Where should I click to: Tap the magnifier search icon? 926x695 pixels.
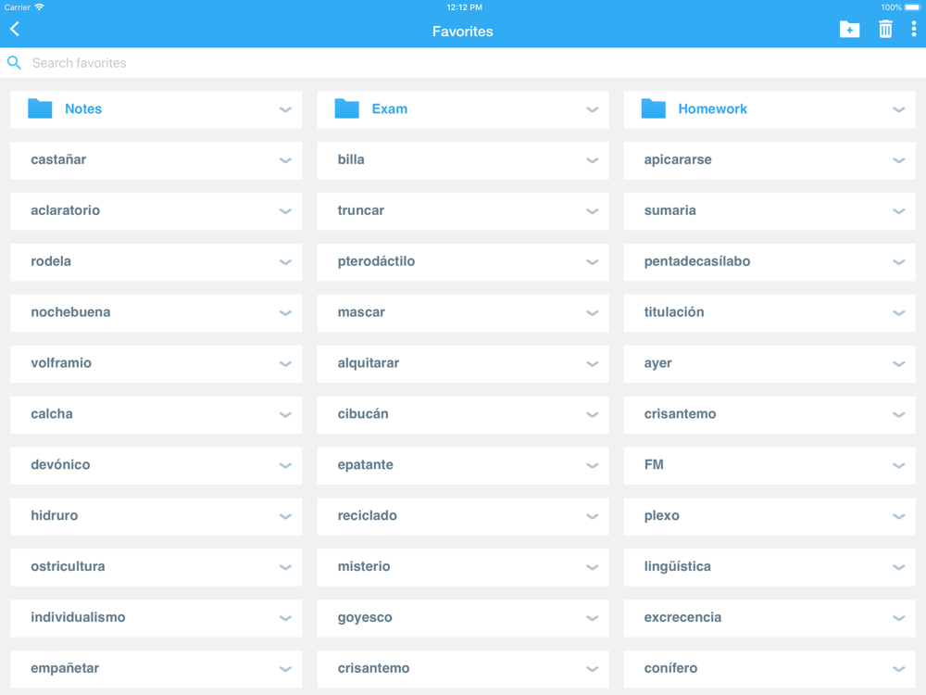point(14,63)
